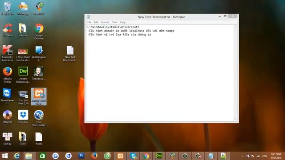Open UniKey desktop shortcut
This screenshot has height=160, width=285.
coord(8,138)
